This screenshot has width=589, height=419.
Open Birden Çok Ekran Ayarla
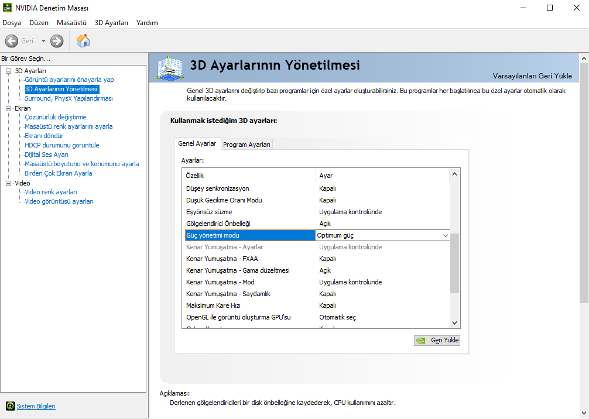58,173
